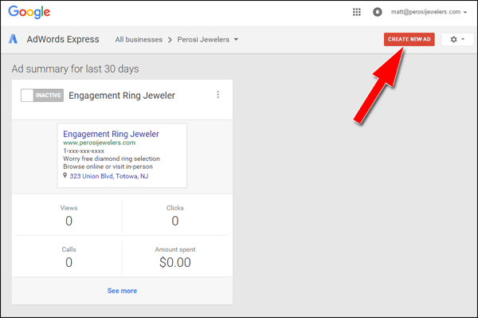The width and height of the screenshot is (478, 318).
Task: Click the AdWords Express logo icon
Action: [13, 39]
